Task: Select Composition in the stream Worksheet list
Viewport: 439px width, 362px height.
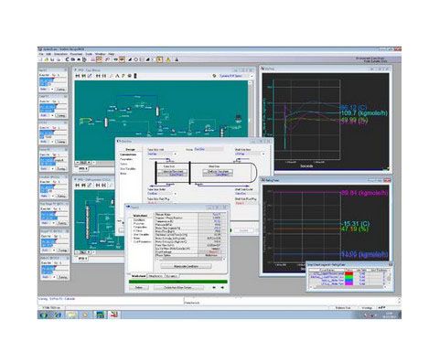Action: click(x=140, y=227)
